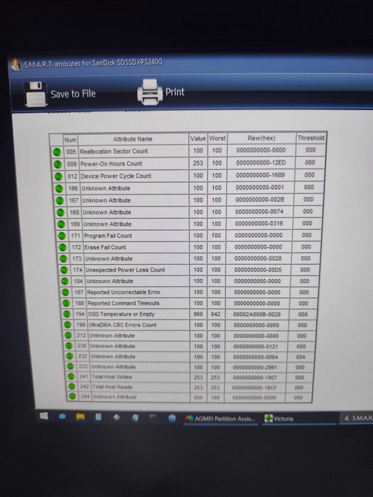373x497 pixels.
Task: Click the Worst column header
Action: (x=217, y=138)
